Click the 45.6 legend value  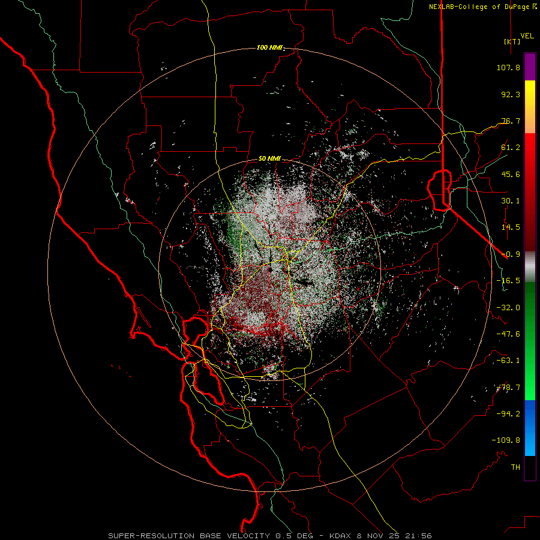(511, 174)
